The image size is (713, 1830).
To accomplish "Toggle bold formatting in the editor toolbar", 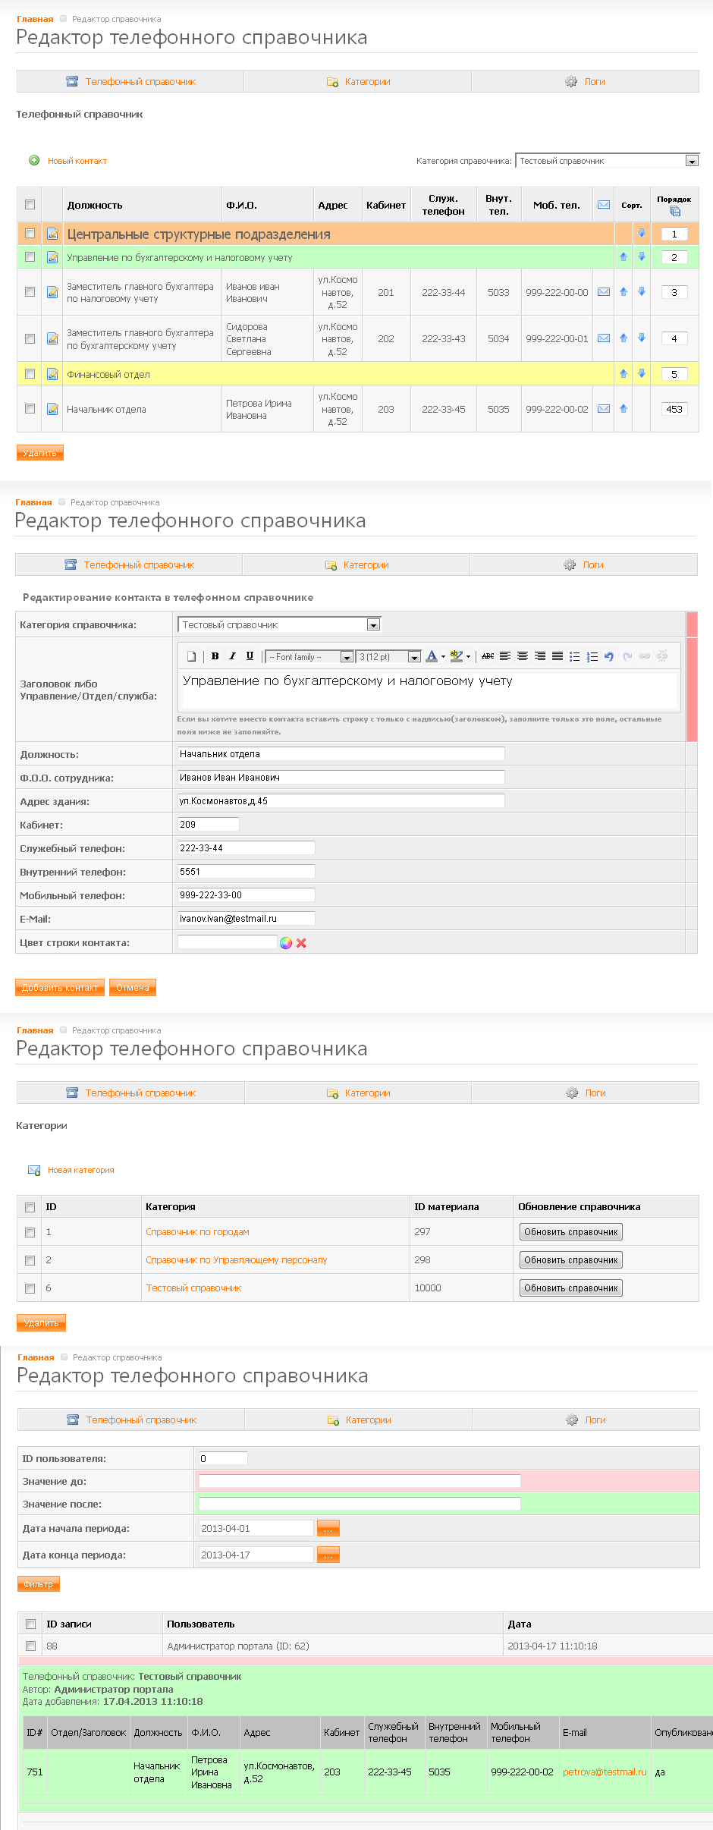I will click(215, 656).
